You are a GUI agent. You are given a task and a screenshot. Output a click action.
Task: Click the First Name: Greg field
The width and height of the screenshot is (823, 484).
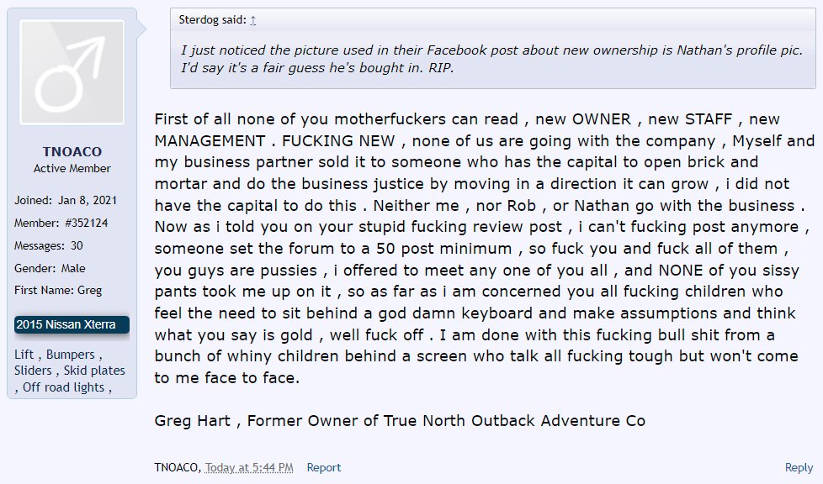pyautogui.click(x=58, y=290)
